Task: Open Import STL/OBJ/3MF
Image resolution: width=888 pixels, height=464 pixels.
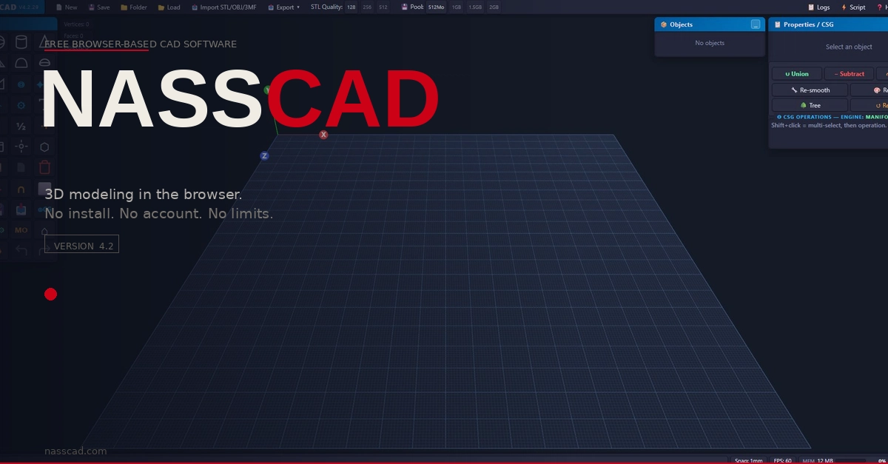Action: 223,7
